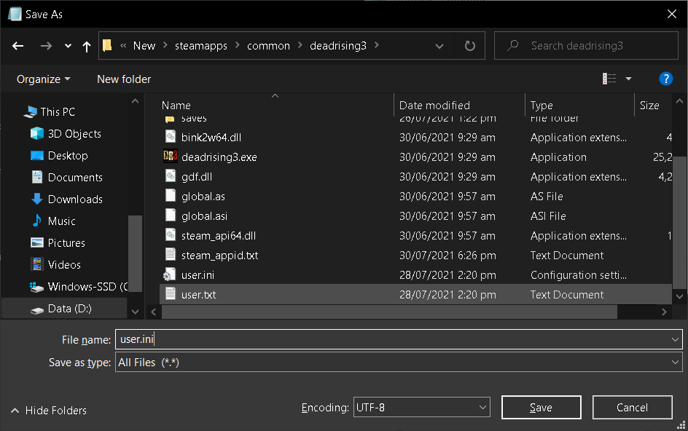Open the Encoding dropdown
The image size is (688, 431).
tap(421, 408)
